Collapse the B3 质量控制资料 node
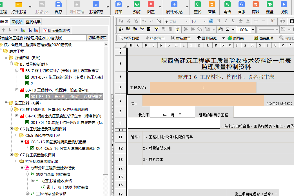 pyautogui.click(x=12, y=64)
